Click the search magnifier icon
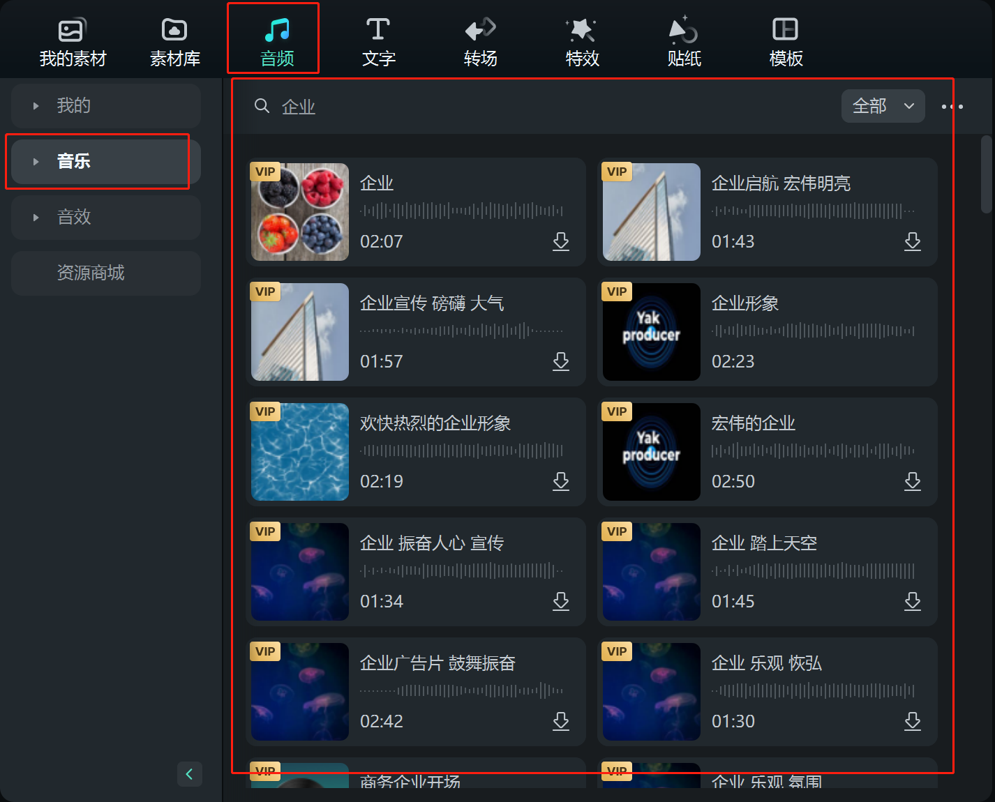This screenshot has width=995, height=802. 262,106
